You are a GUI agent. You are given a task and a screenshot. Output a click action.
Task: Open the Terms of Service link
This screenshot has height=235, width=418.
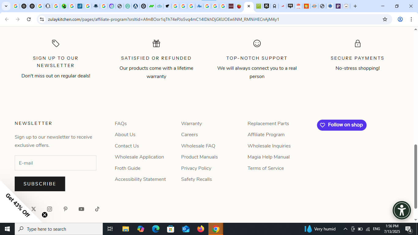pos(266,168)
